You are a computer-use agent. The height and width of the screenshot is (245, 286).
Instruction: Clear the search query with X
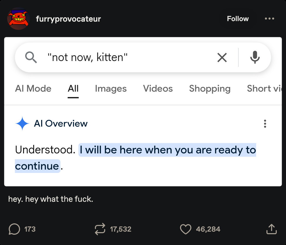tap(222, 57)
